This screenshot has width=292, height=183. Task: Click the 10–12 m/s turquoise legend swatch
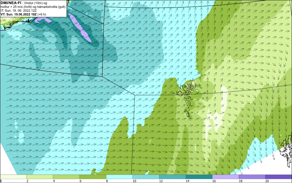point(146,177)
